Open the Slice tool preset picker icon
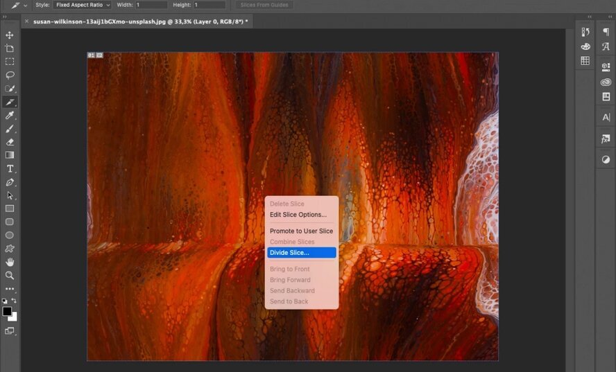Image resolution: width=616 pixels, height=372 pixels. tap(15, 5)
